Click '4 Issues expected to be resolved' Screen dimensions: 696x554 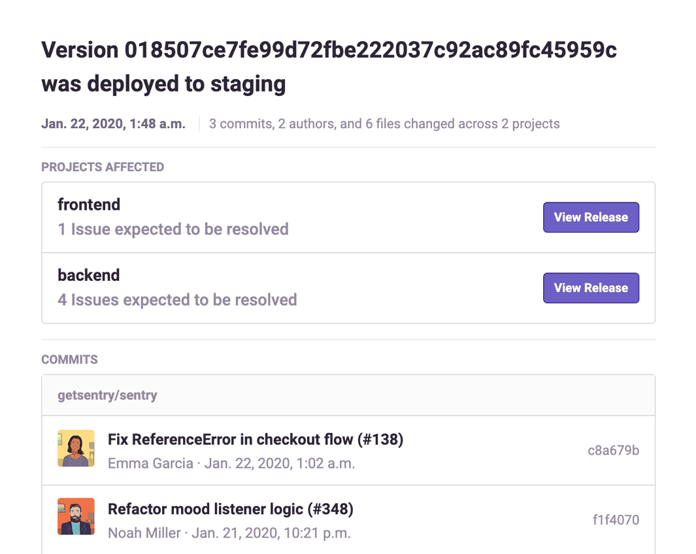(177, 300)
